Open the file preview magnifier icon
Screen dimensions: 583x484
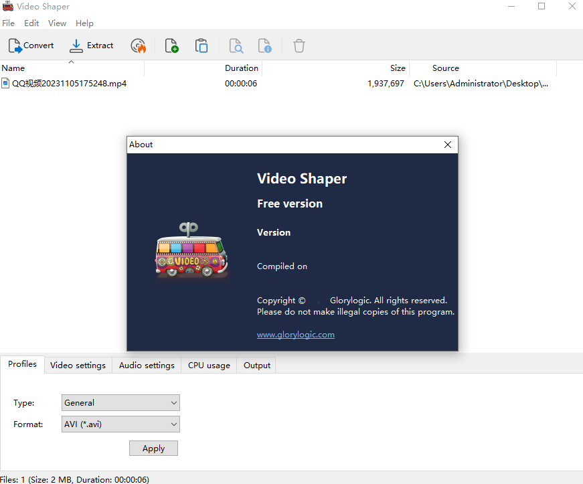(236, 46)
